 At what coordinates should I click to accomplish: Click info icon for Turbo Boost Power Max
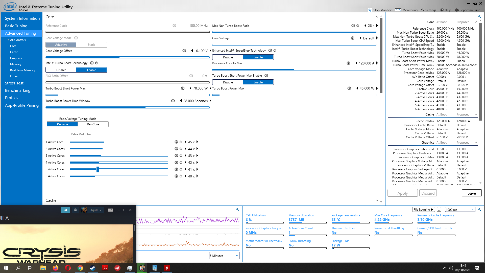[349, 88]
